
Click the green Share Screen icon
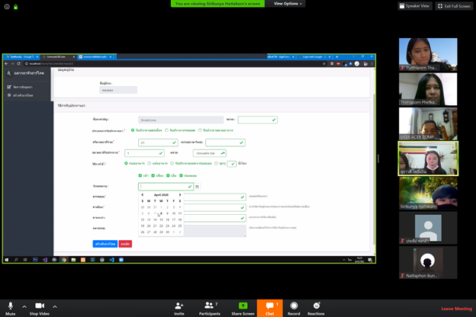(243, 306)
